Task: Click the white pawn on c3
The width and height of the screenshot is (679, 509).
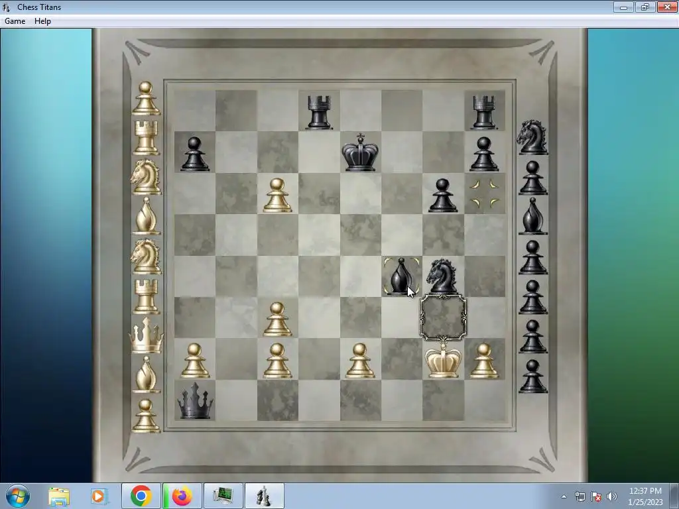Action: pyautogui.click(x=278, y=319)
